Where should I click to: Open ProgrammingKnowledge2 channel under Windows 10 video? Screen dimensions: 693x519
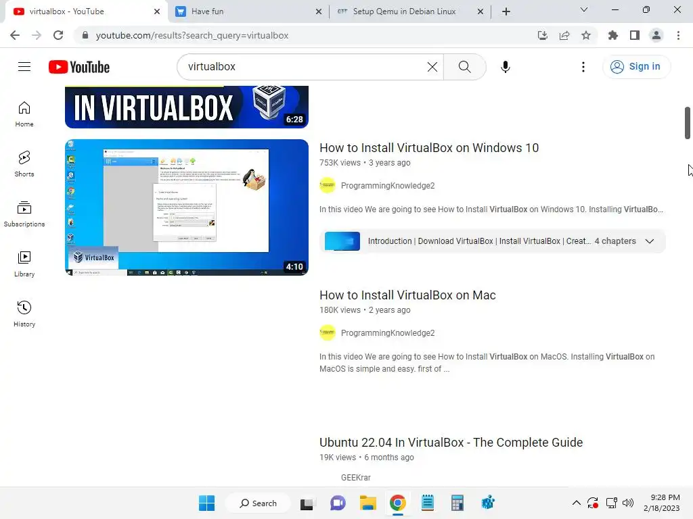pos(388,186)
